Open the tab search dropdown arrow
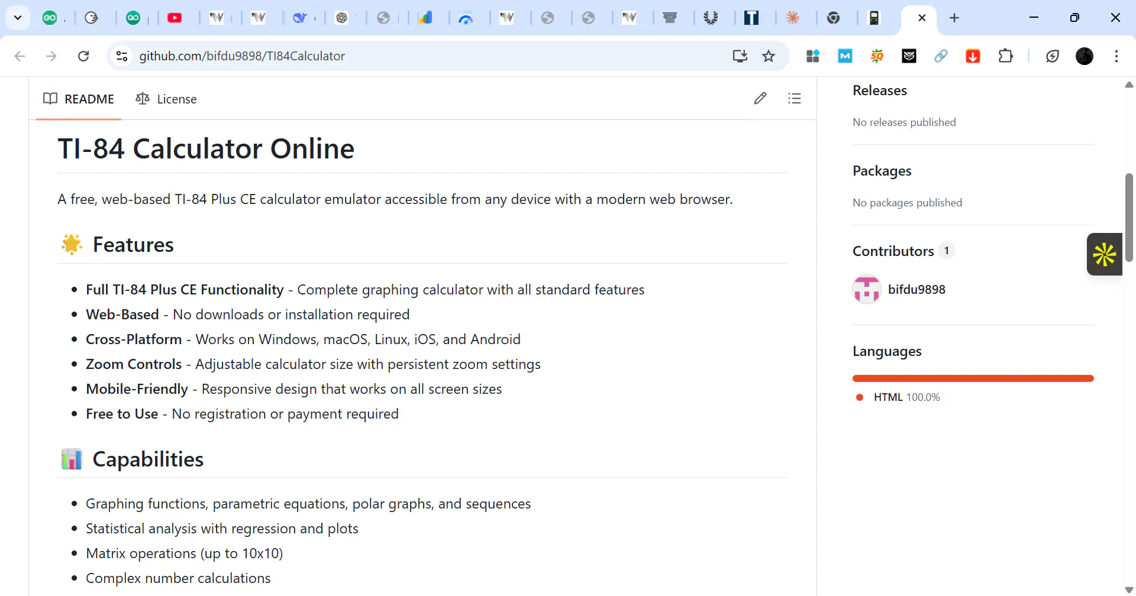This screenshot has width=1136, height=596. click(x=18, y=18)
